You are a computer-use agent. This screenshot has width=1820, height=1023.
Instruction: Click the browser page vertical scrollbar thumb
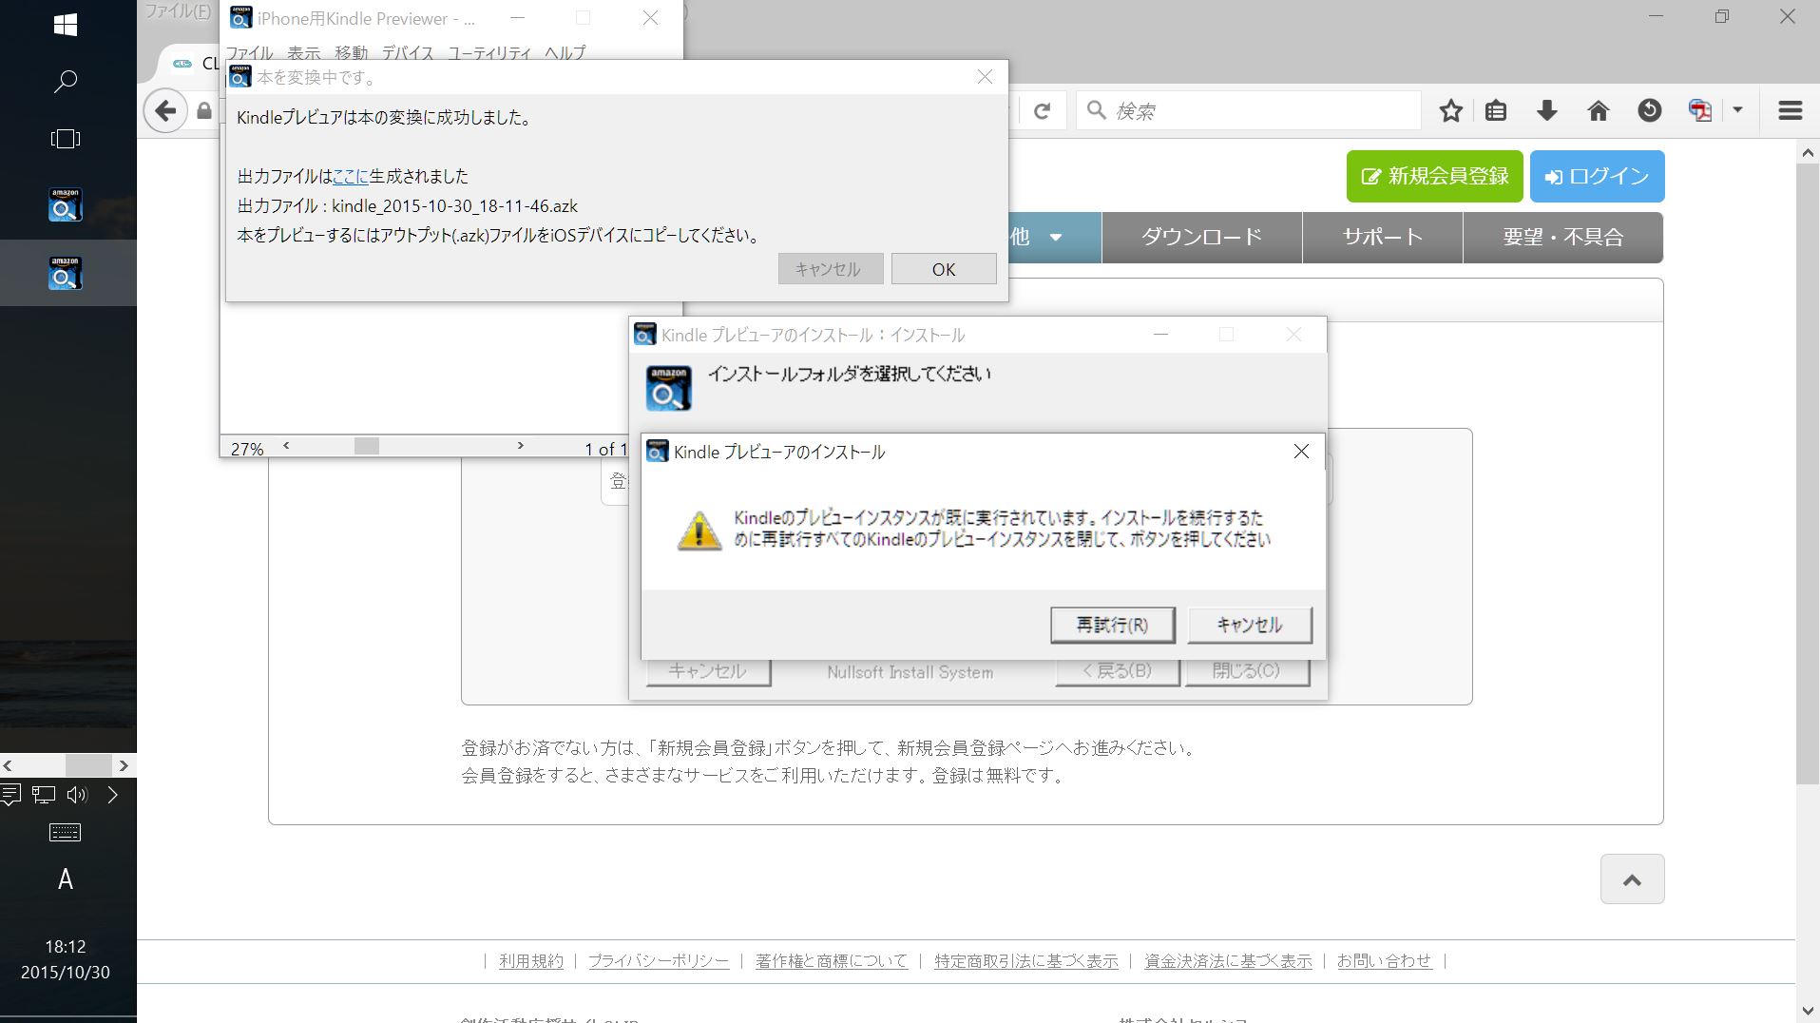(x=1807, y=473)
